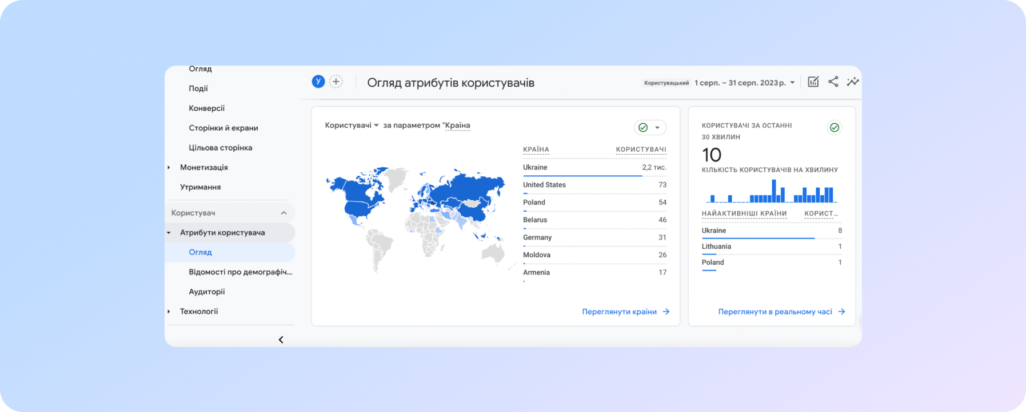The image size is (1026, 412).
Task: Collapse the Користувач section
Action: pos(284,213)
